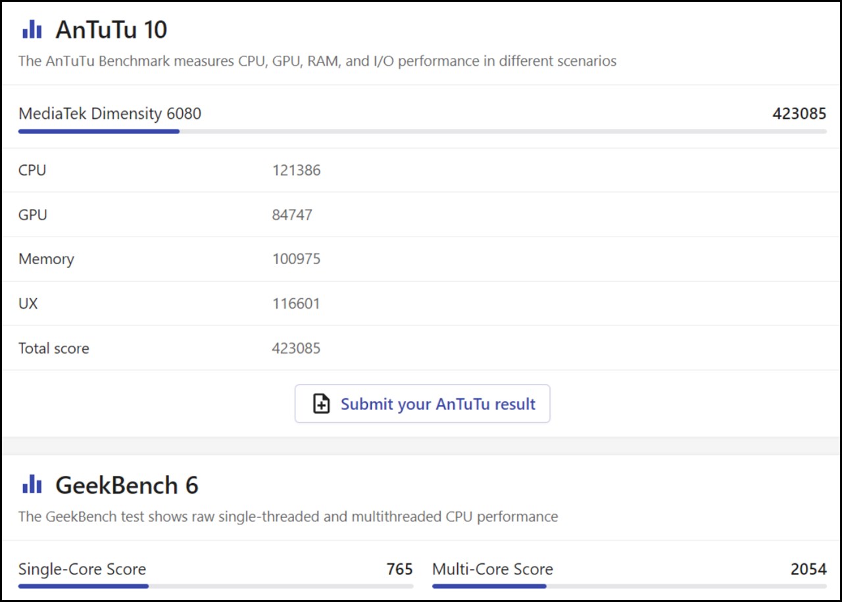This screenshot has height=602, width=842.
Task: Click the GeekBench 6 bar chart icon
Action: click(32, 485)
